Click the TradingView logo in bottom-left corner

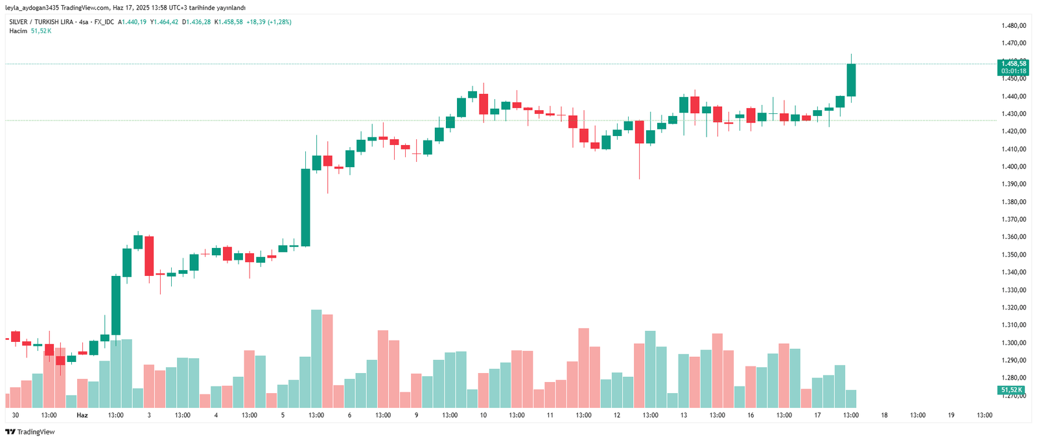pyautogui.click(x=30, y=432)
